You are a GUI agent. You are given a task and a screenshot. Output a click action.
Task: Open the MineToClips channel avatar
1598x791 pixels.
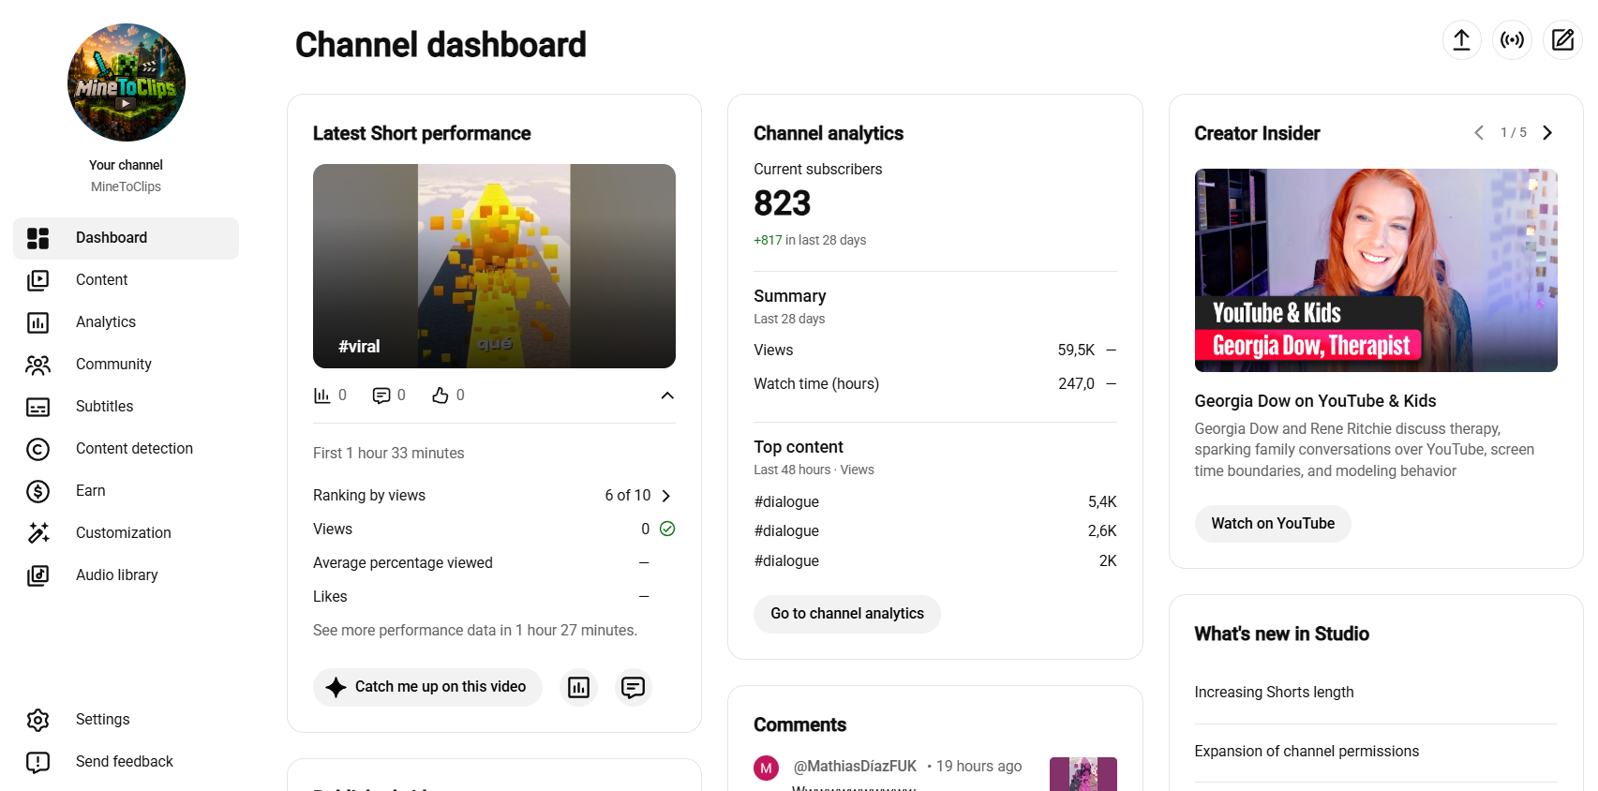pos(127,82)
